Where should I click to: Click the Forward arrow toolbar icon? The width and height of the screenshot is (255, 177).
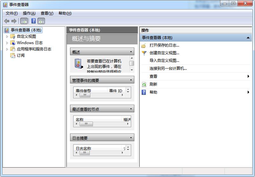[x=14, y=21]
